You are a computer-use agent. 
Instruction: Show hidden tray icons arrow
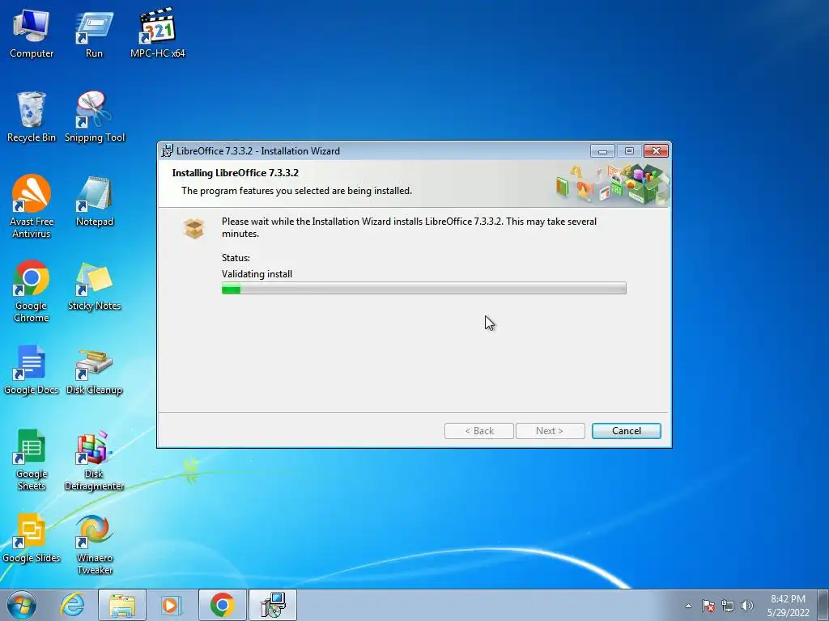688,606
